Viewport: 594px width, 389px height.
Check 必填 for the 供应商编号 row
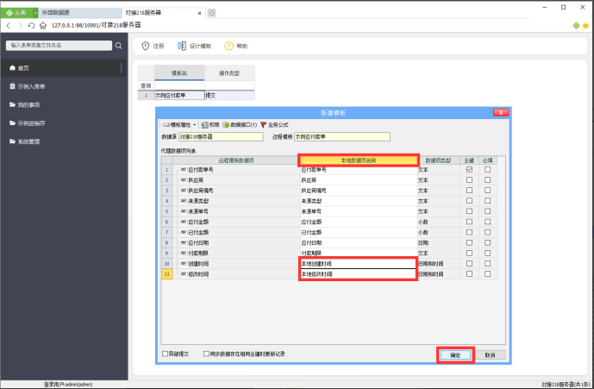(488, 191)
